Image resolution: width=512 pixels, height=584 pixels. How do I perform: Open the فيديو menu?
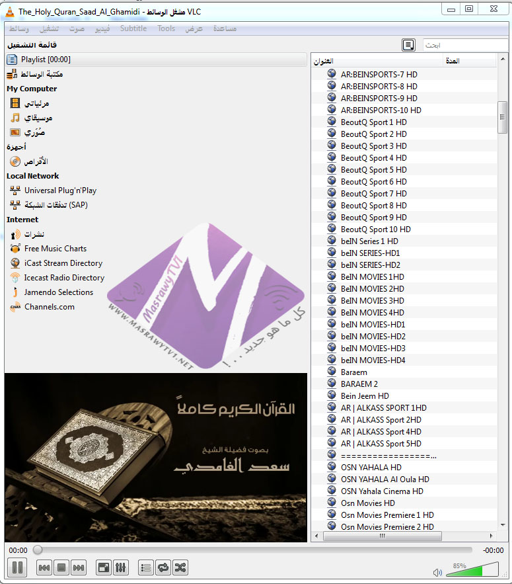pos(102,28)
